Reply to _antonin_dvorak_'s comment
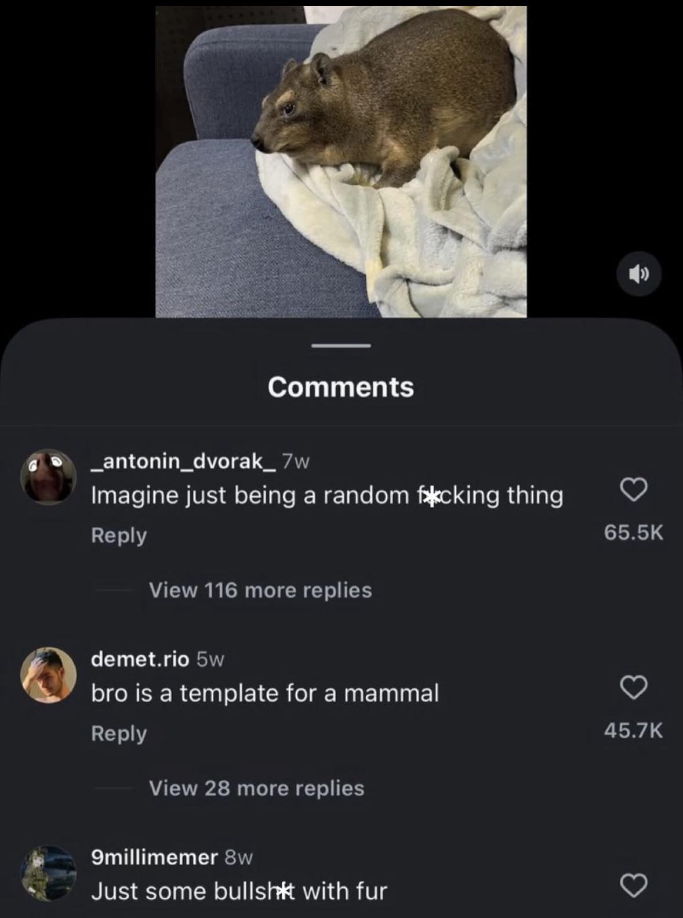The image size is (683, 918). [119, 535]
